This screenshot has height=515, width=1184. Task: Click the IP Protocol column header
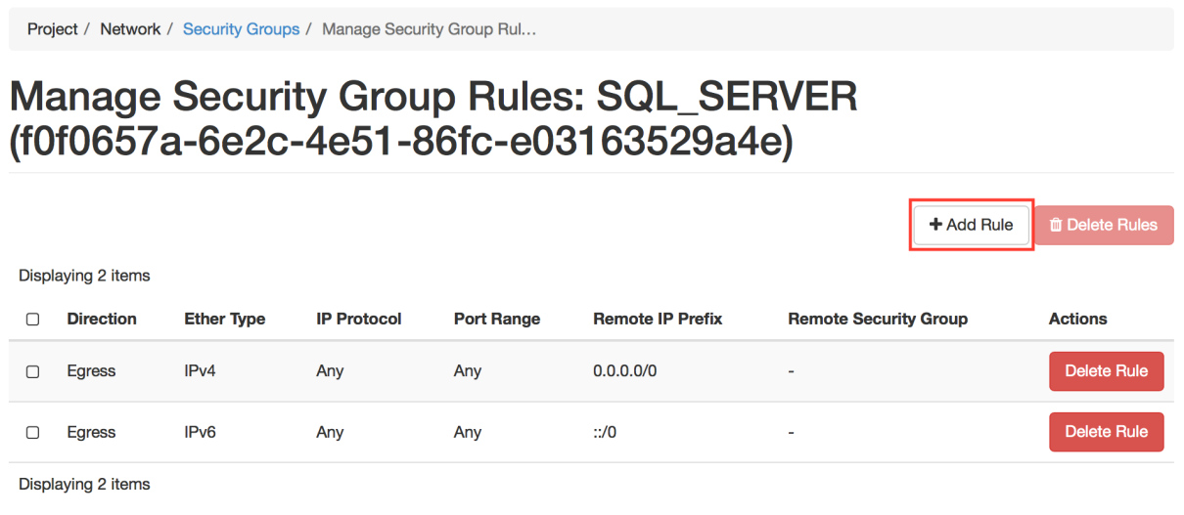pos(359,319)
